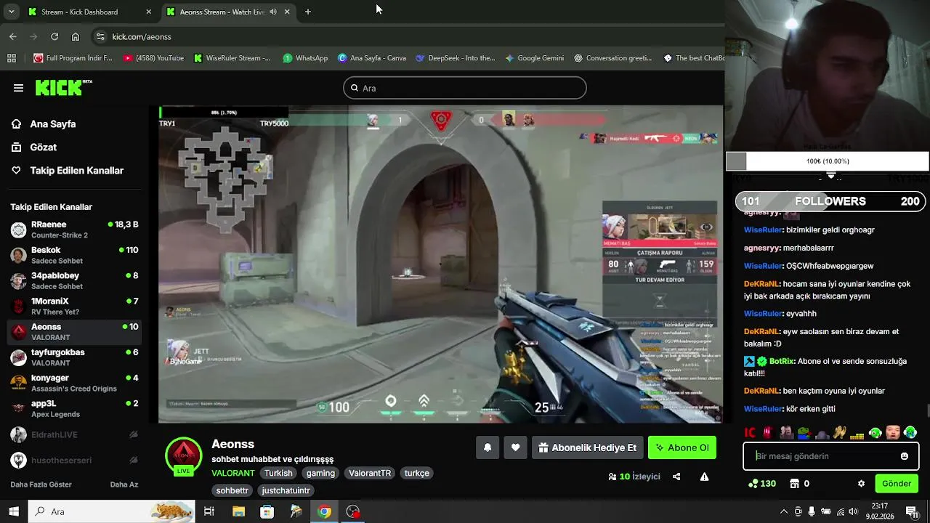Open app3L channel
Screen dimensions: 930x523
click(x=75, y=408)
